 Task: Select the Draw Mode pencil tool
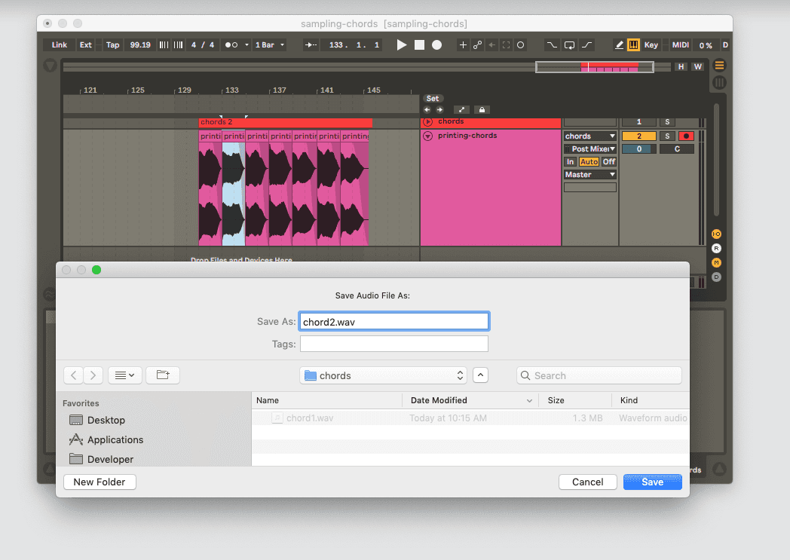[x=619, y=44]
